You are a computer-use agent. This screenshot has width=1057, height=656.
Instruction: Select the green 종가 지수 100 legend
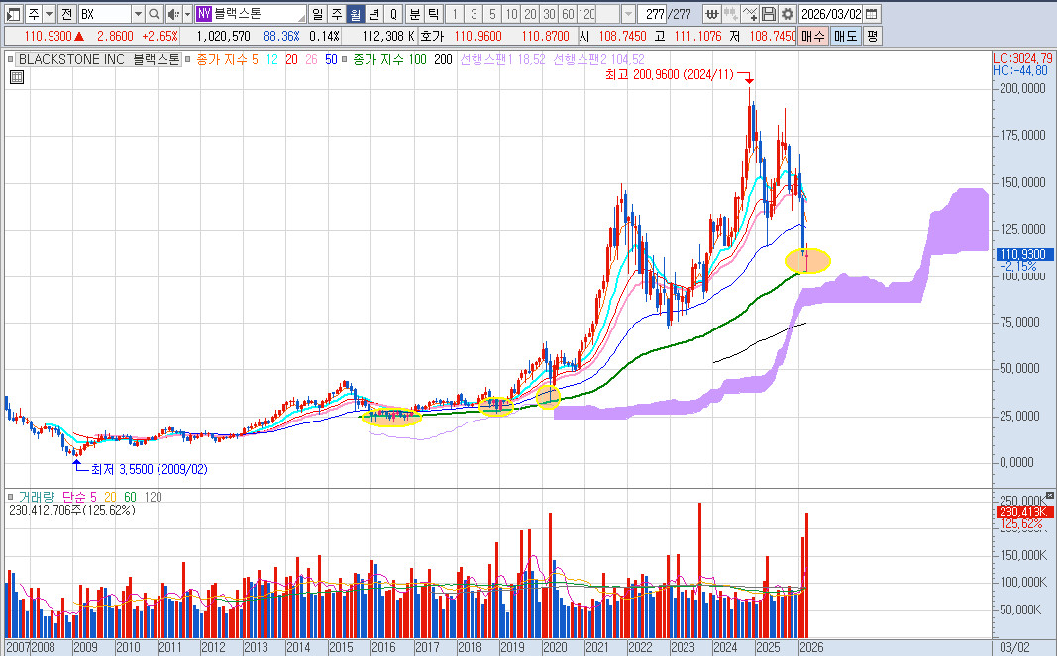389,60
